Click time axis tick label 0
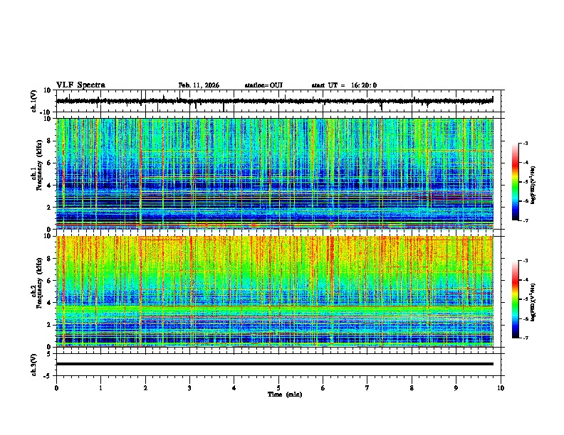 (56, 388)
